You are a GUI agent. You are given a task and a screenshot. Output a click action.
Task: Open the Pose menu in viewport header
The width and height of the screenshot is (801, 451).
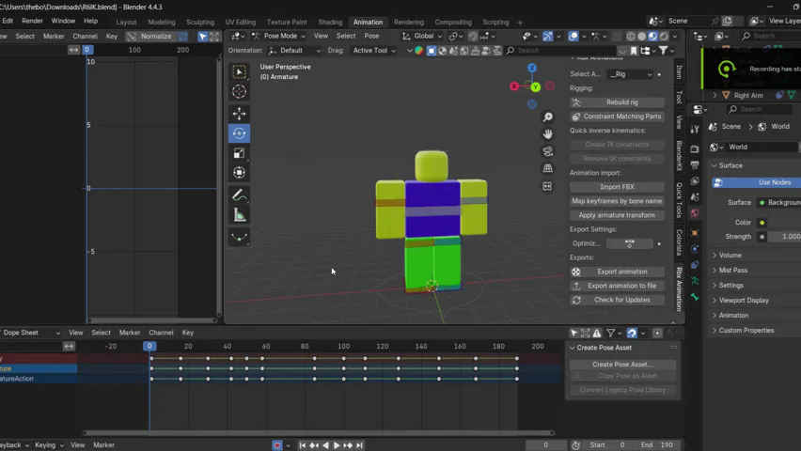pos(371,36)
